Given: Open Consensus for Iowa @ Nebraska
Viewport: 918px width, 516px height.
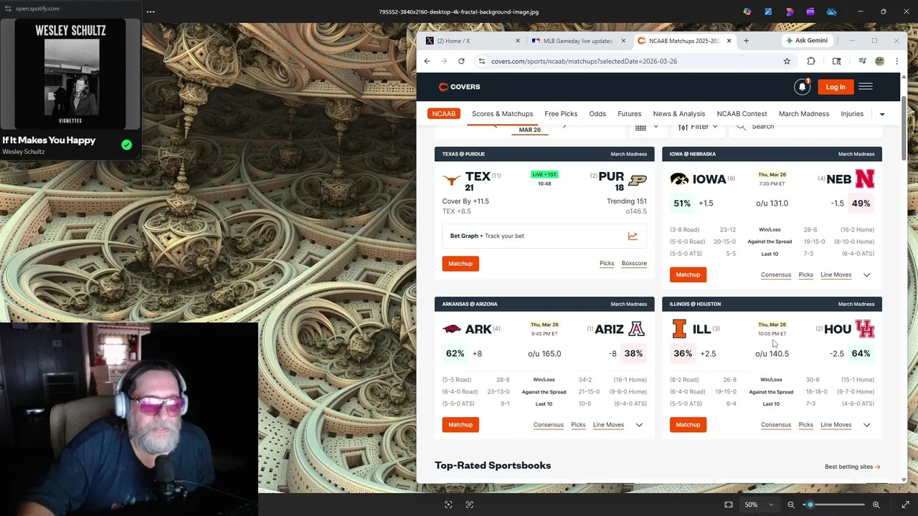Looking at the screenshot, I should pyautogui.click(x=776, y=274).
